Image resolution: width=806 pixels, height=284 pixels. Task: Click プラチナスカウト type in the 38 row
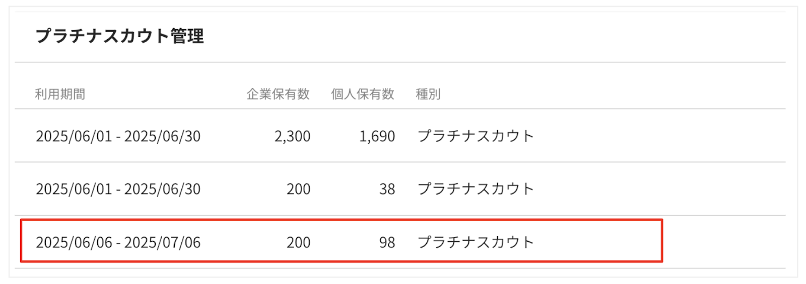coord(476,189)
